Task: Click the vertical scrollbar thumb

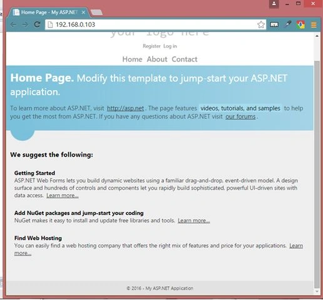Action: click(x=317, y=175)
